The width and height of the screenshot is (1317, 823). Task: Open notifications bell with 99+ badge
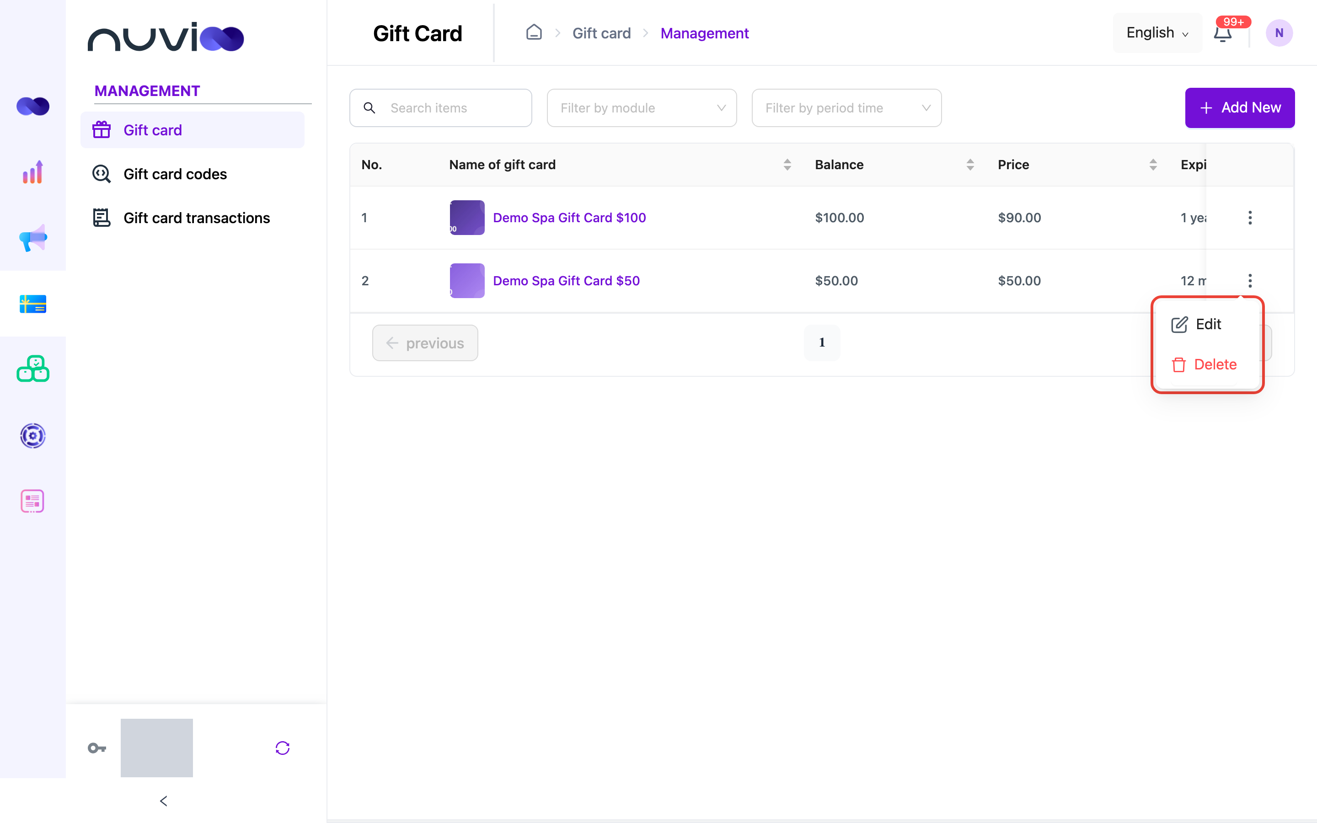point(1223,32)
